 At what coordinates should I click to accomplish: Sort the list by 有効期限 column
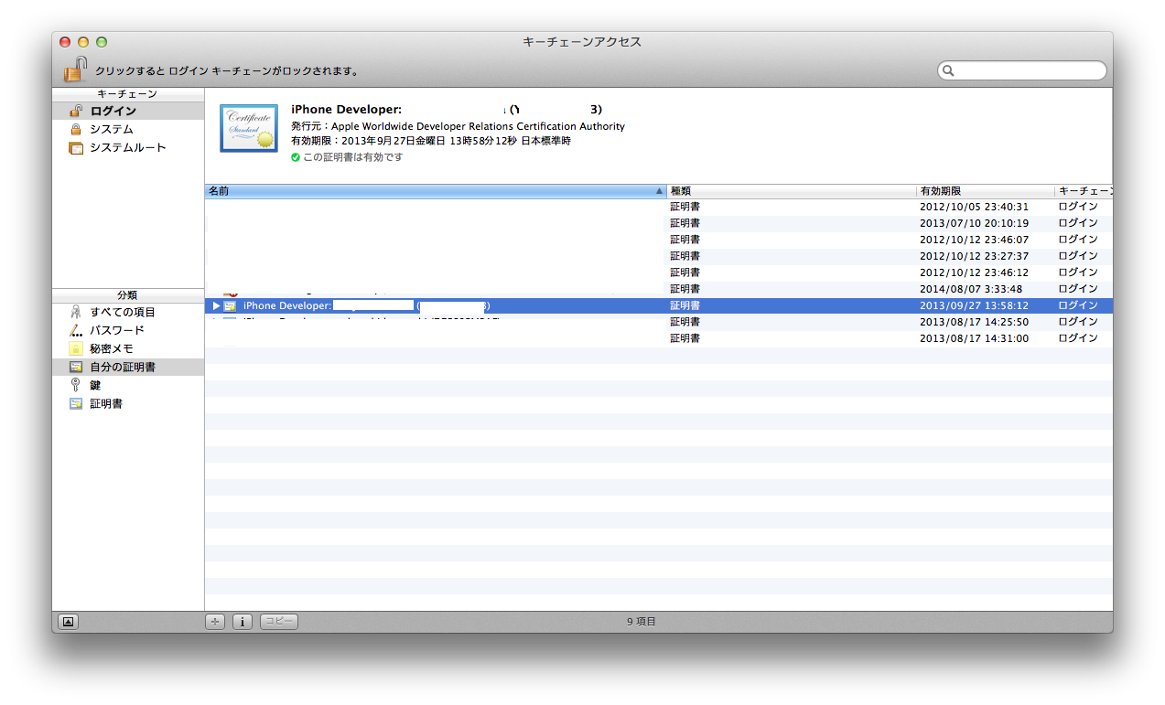[986, 191]
